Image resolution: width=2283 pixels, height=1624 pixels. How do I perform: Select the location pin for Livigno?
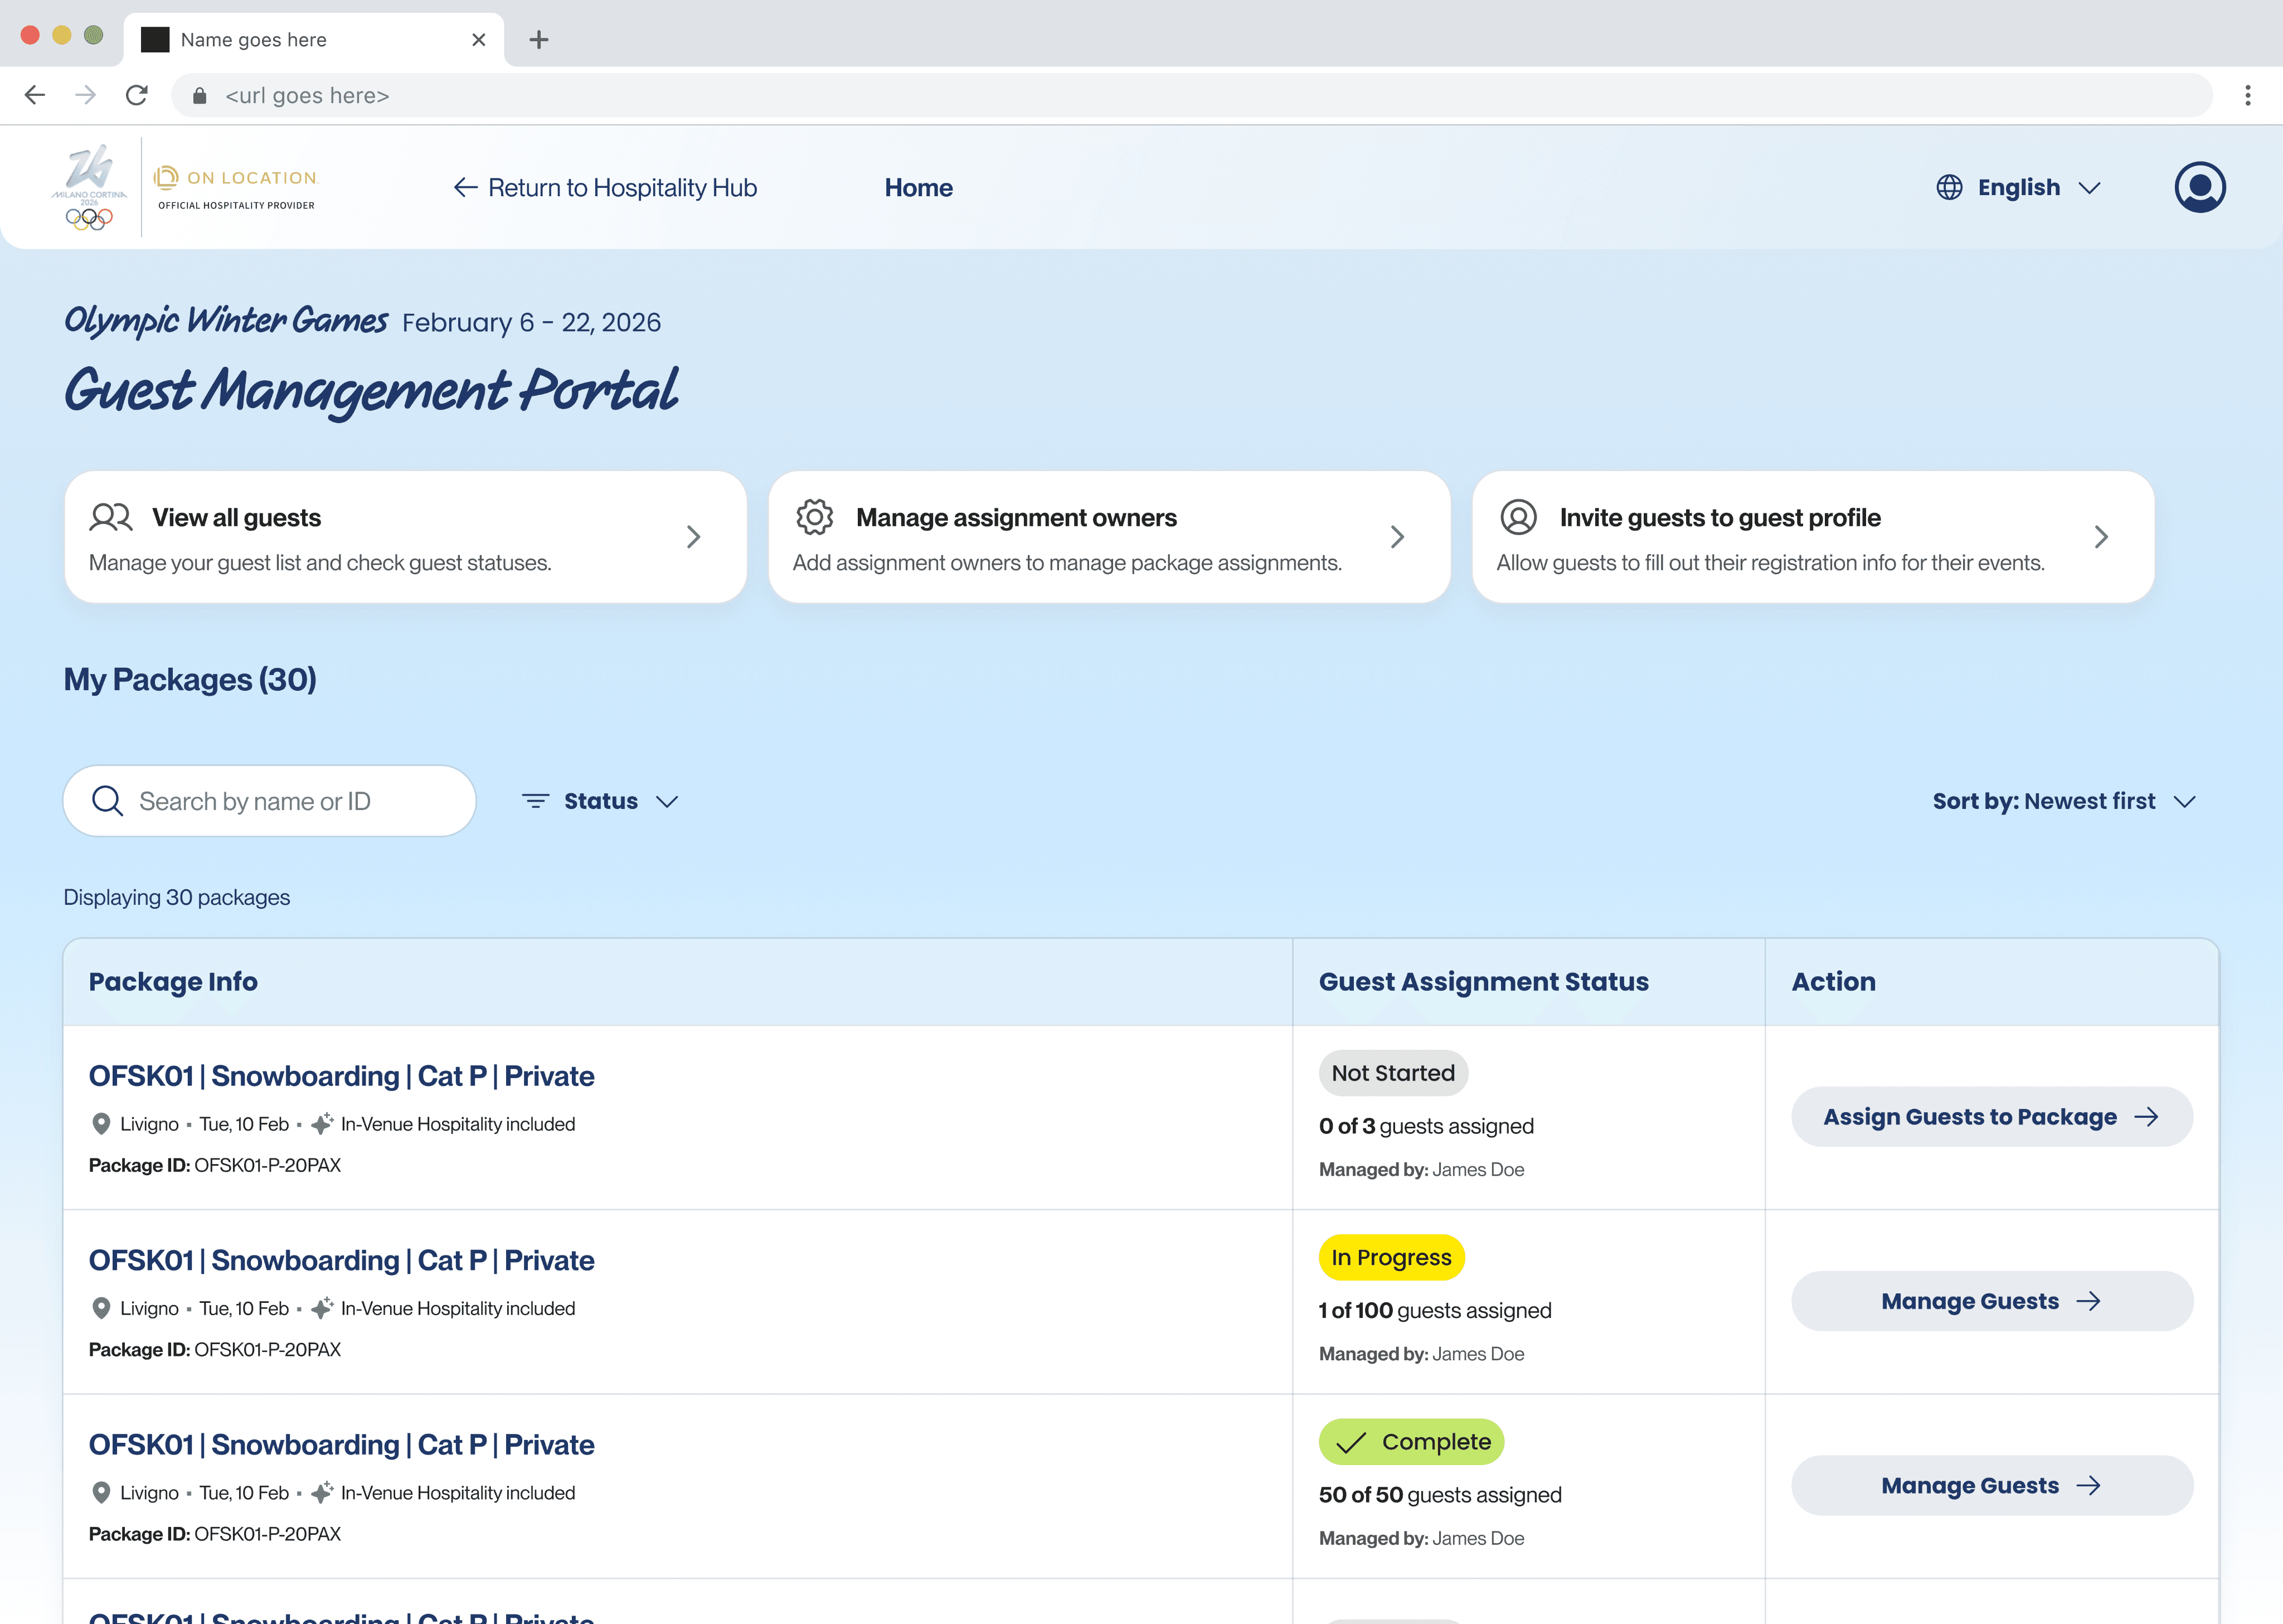[x=101, y=1123]
